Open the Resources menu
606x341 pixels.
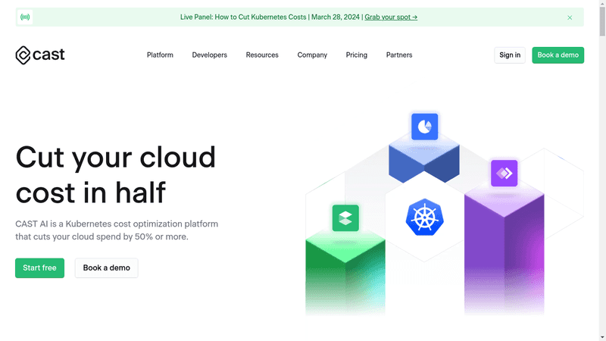point(262,55)
